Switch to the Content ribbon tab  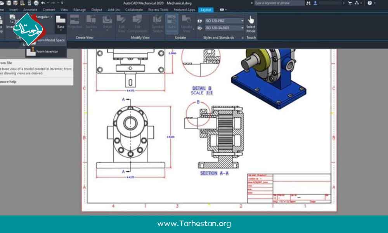tap(49, 10)
